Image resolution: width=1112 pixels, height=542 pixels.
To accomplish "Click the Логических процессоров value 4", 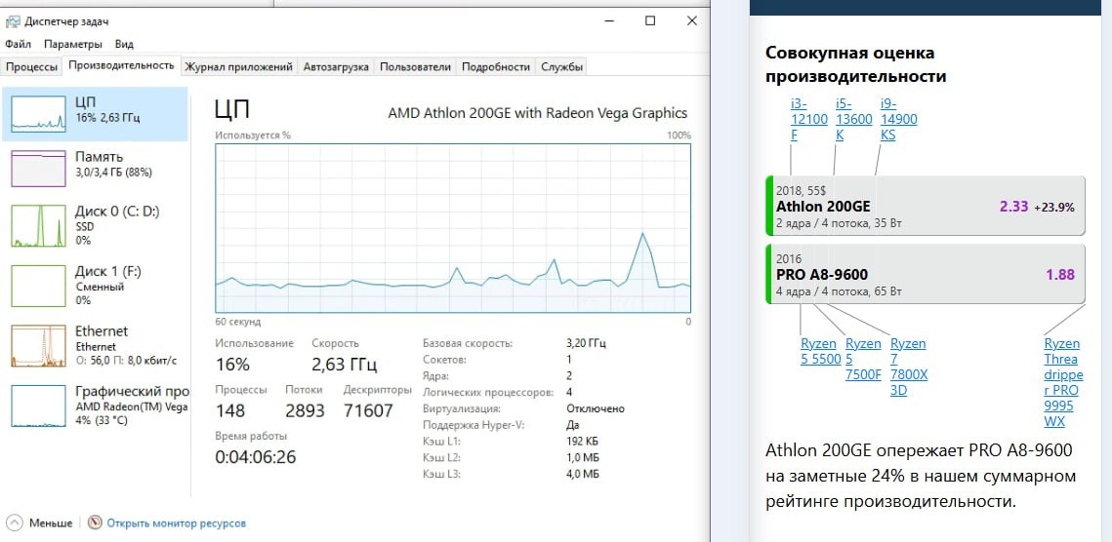I will point(569,393).
